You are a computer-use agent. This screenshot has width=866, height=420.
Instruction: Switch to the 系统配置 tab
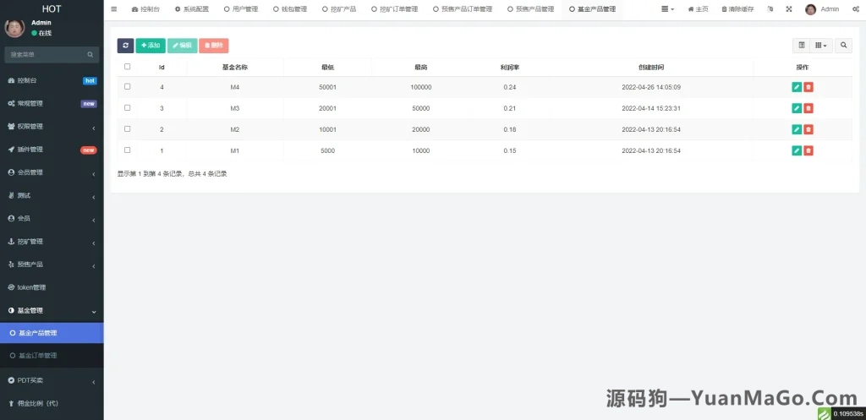click(x=192, y=9)
